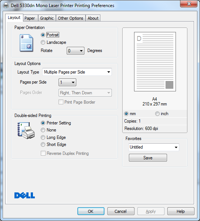The image size is (200, 221).
Task: Click the double-sided printing printer icon
Action: (26, 130)
